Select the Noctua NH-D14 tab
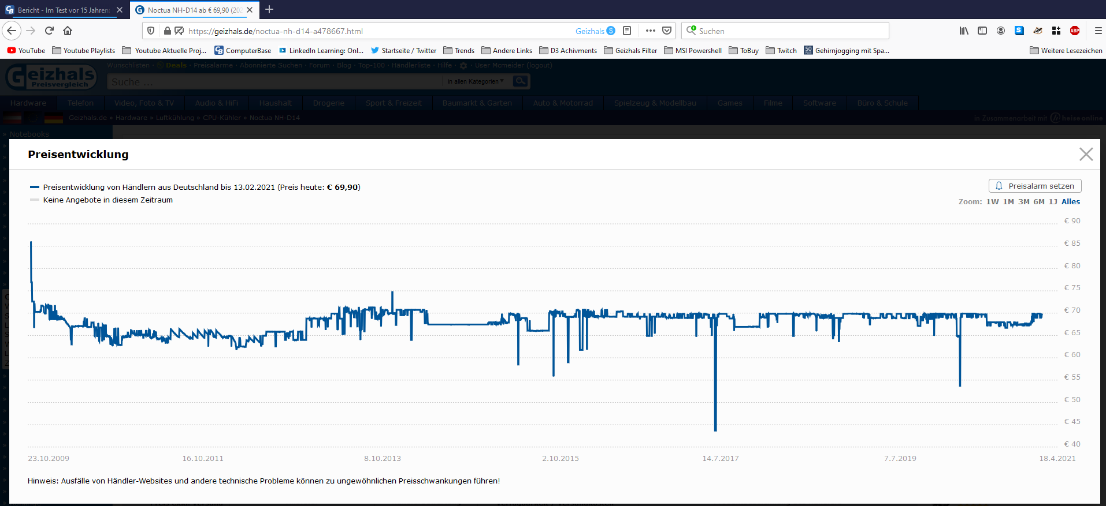This screenshot has width=1106, height=506. click(x=194, y=10)
